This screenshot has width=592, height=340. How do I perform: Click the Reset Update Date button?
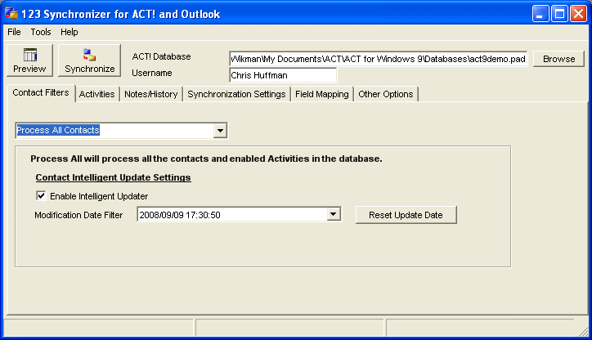pos(406,215)
